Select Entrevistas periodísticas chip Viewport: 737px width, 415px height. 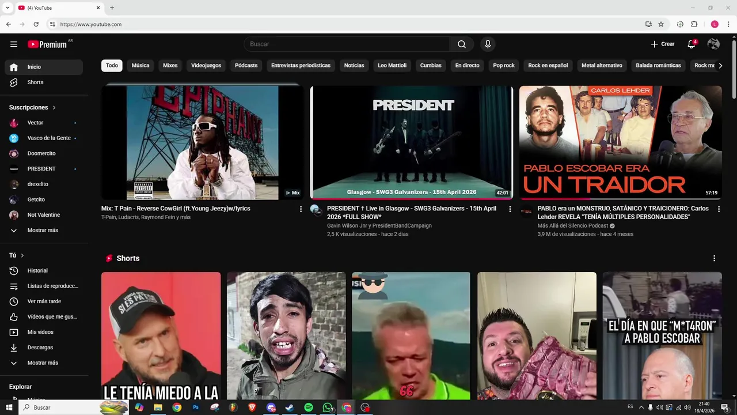(301, 66)
